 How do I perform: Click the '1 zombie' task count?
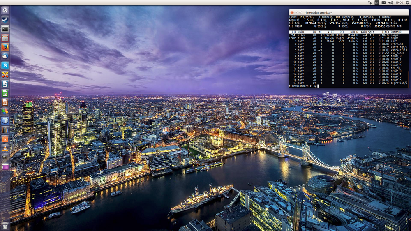coord(385,17)
